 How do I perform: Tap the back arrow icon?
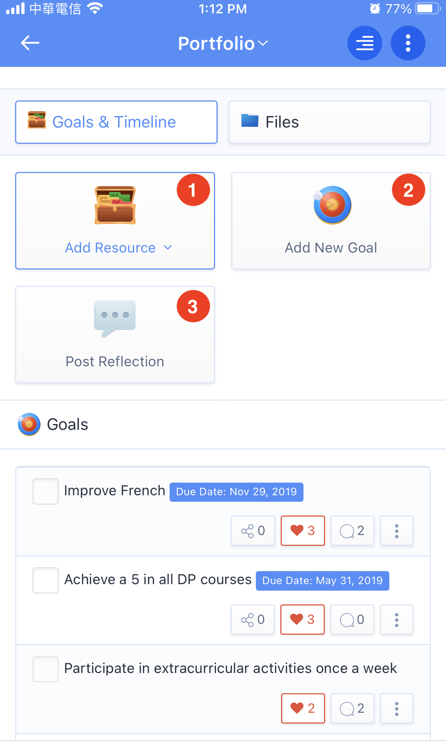tap(30, 43)
